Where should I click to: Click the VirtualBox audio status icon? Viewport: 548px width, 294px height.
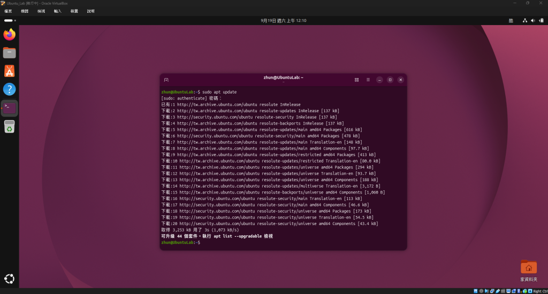pos(486,291)
